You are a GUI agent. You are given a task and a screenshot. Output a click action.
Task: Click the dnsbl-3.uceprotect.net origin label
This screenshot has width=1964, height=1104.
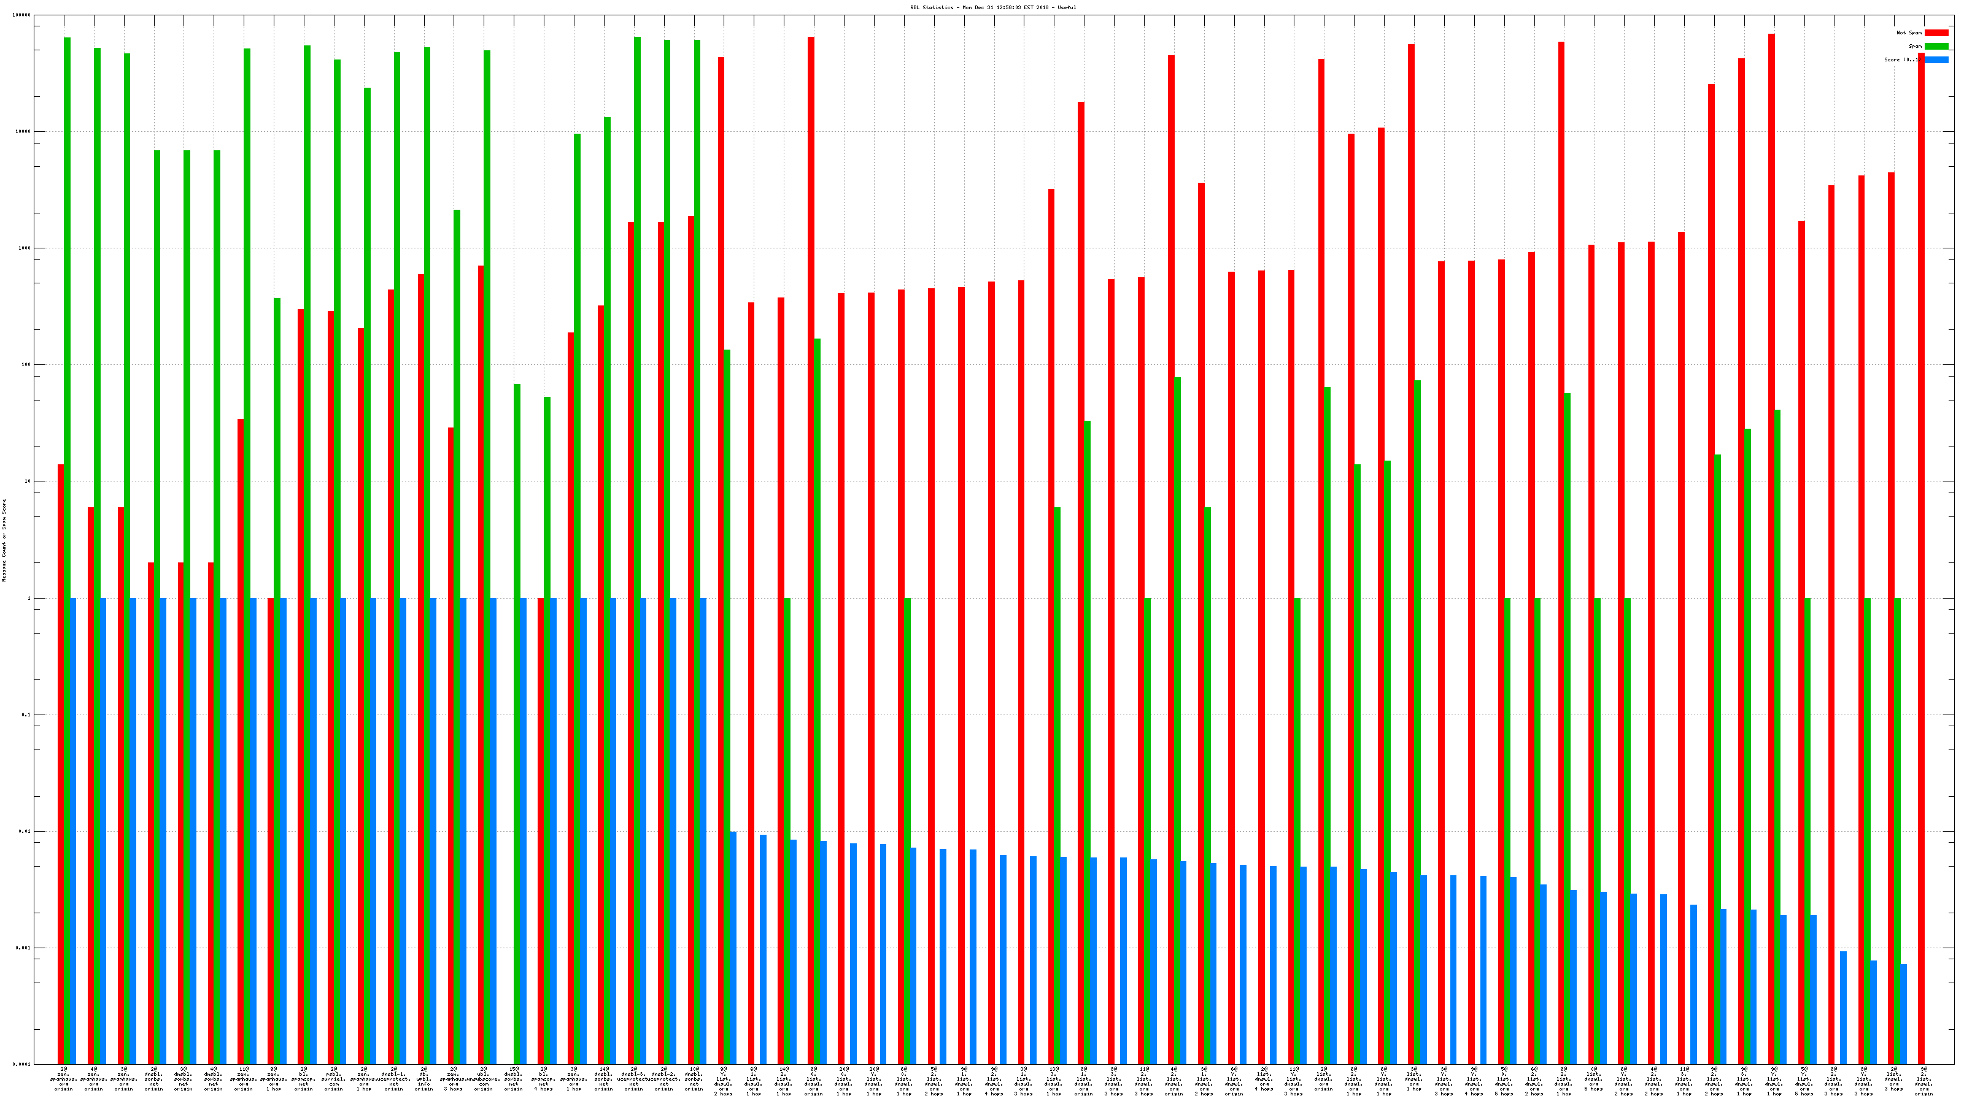pos(633,1079)
